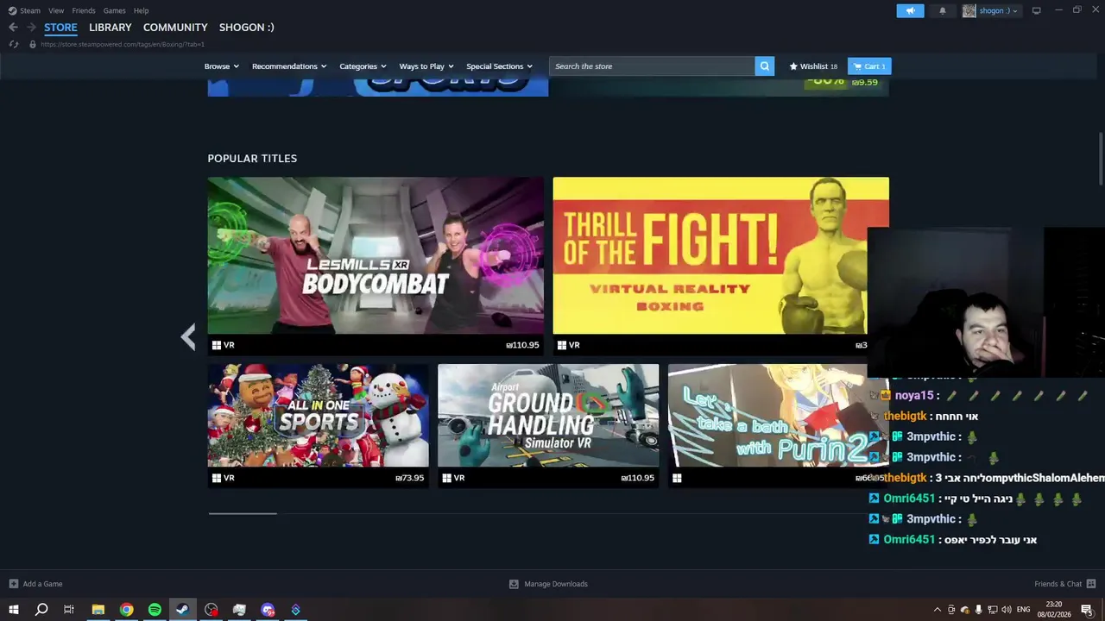The image size is (1105, 621).
Task: Click the Steam taskbar icon
Action: click(182, 610)
